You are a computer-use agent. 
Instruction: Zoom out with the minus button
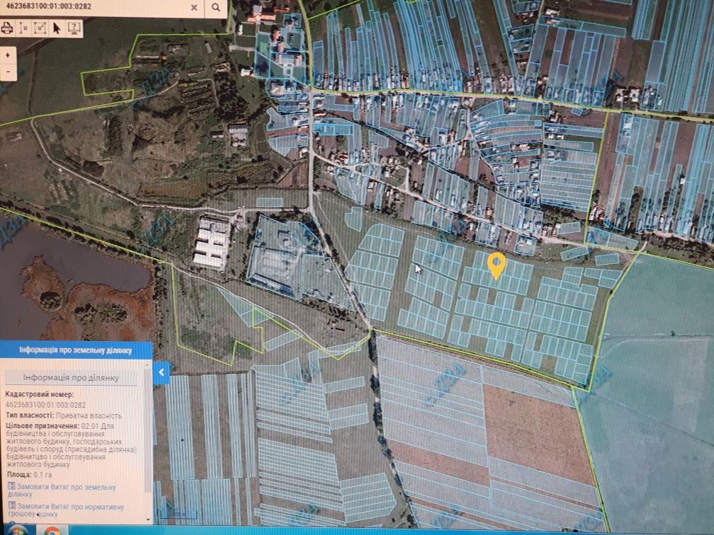tap(8, 72)
